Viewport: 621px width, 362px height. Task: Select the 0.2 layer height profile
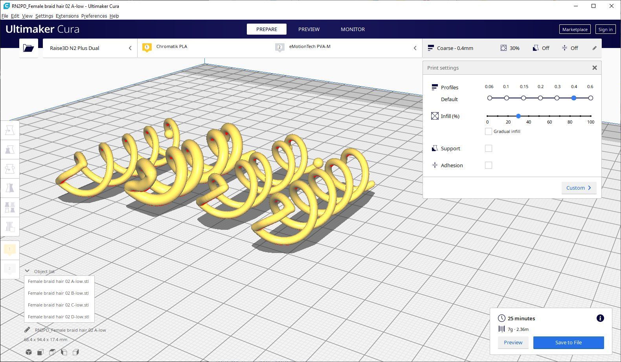coord(540,98)
